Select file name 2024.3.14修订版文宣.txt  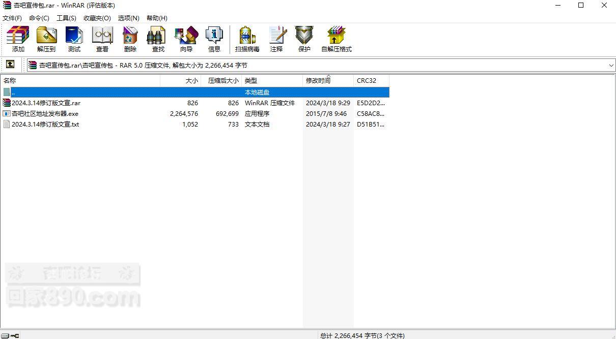tap(45, 124)
